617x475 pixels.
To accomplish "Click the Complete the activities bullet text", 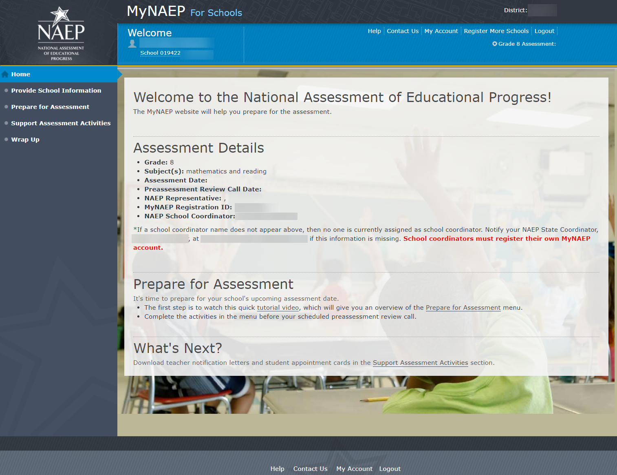I will click(x=280, y=317).
